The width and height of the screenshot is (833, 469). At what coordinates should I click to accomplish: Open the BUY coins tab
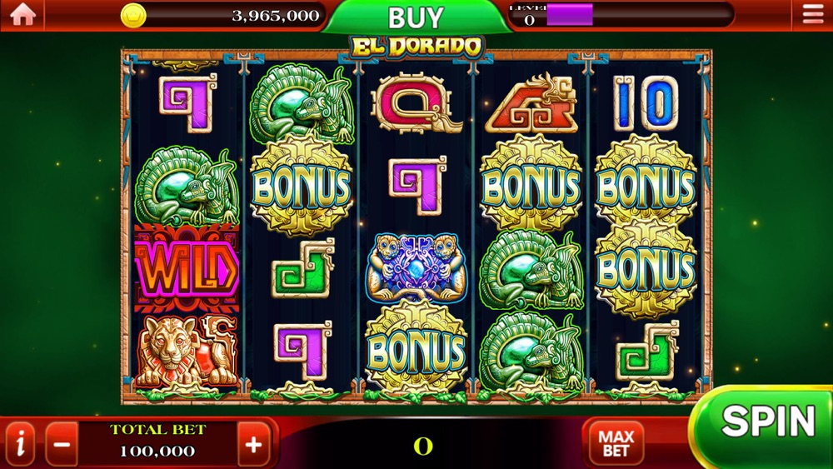416,17
